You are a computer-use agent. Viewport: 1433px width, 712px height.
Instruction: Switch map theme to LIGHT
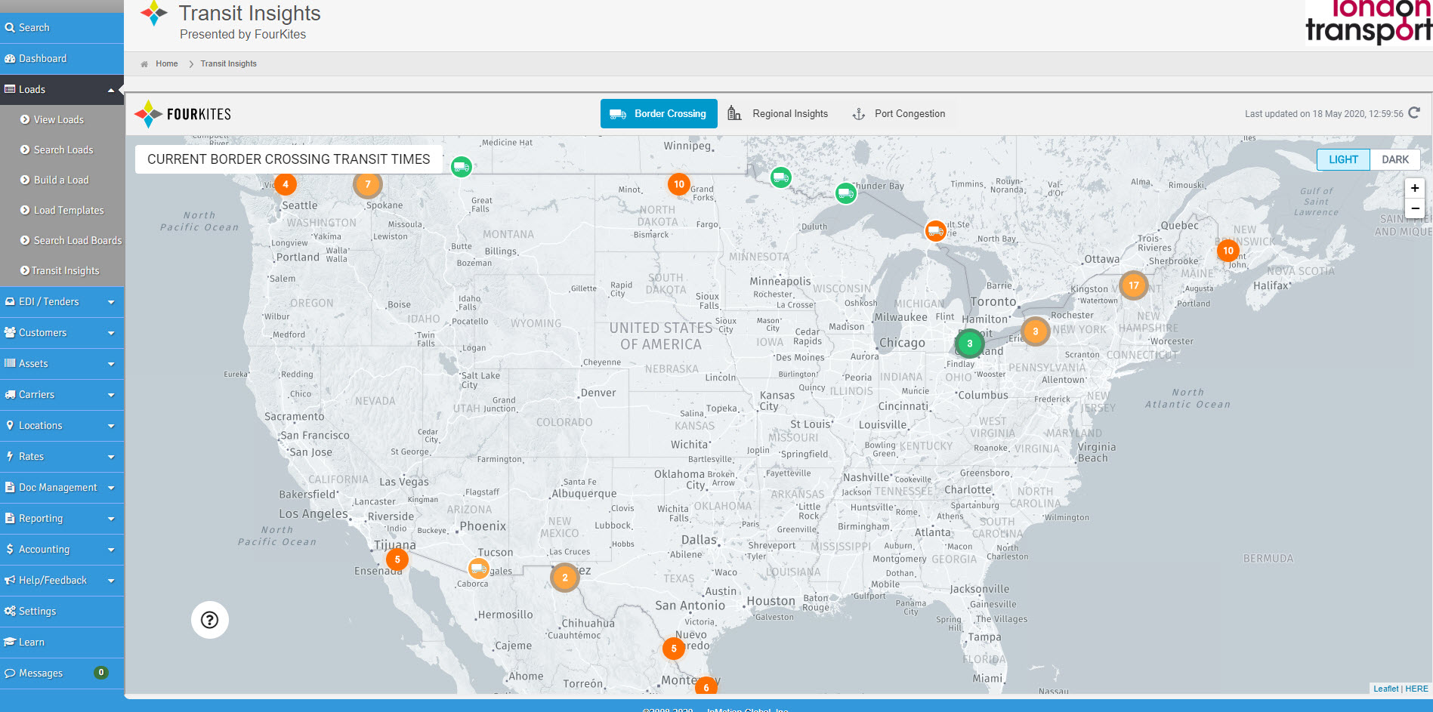(1343, 159)
